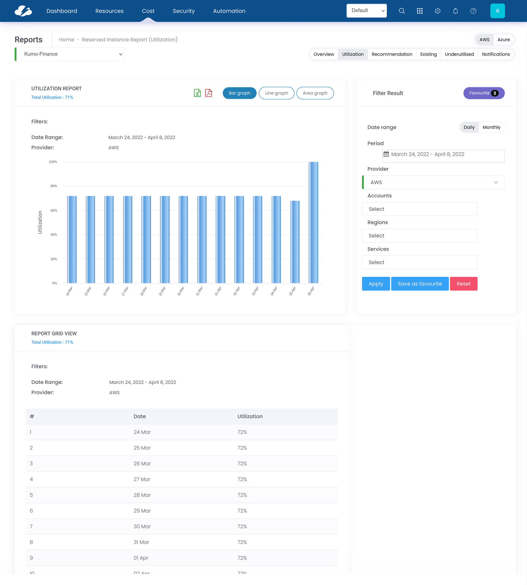
Task: Save current filters as favourite
Action: 420,284
